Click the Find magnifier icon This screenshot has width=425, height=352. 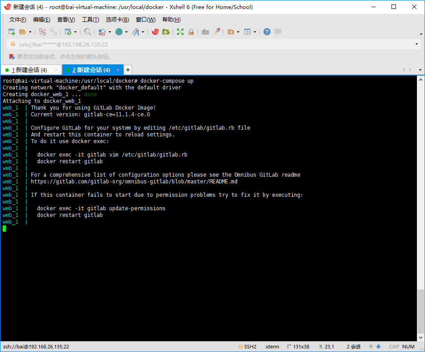88,32
